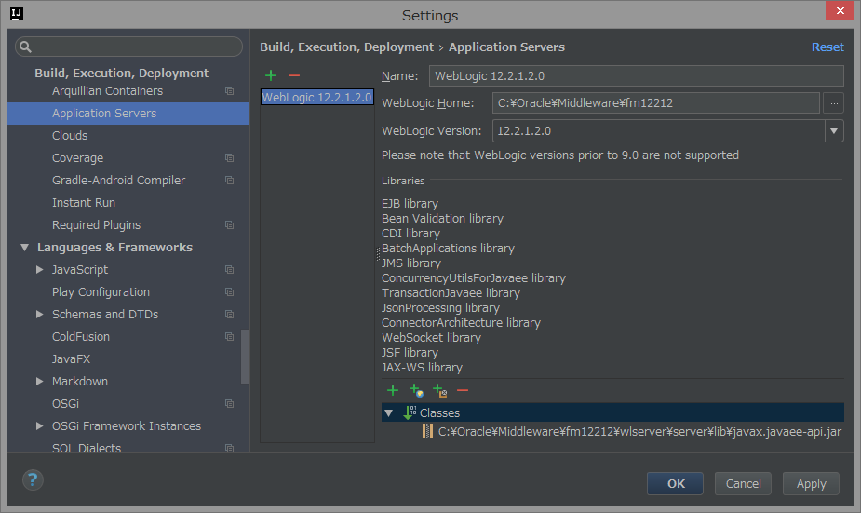Screen dimensions: 861x513
Task: Click the jar file icon for javax.javaee-api.jar
Action: pos(428,431)
